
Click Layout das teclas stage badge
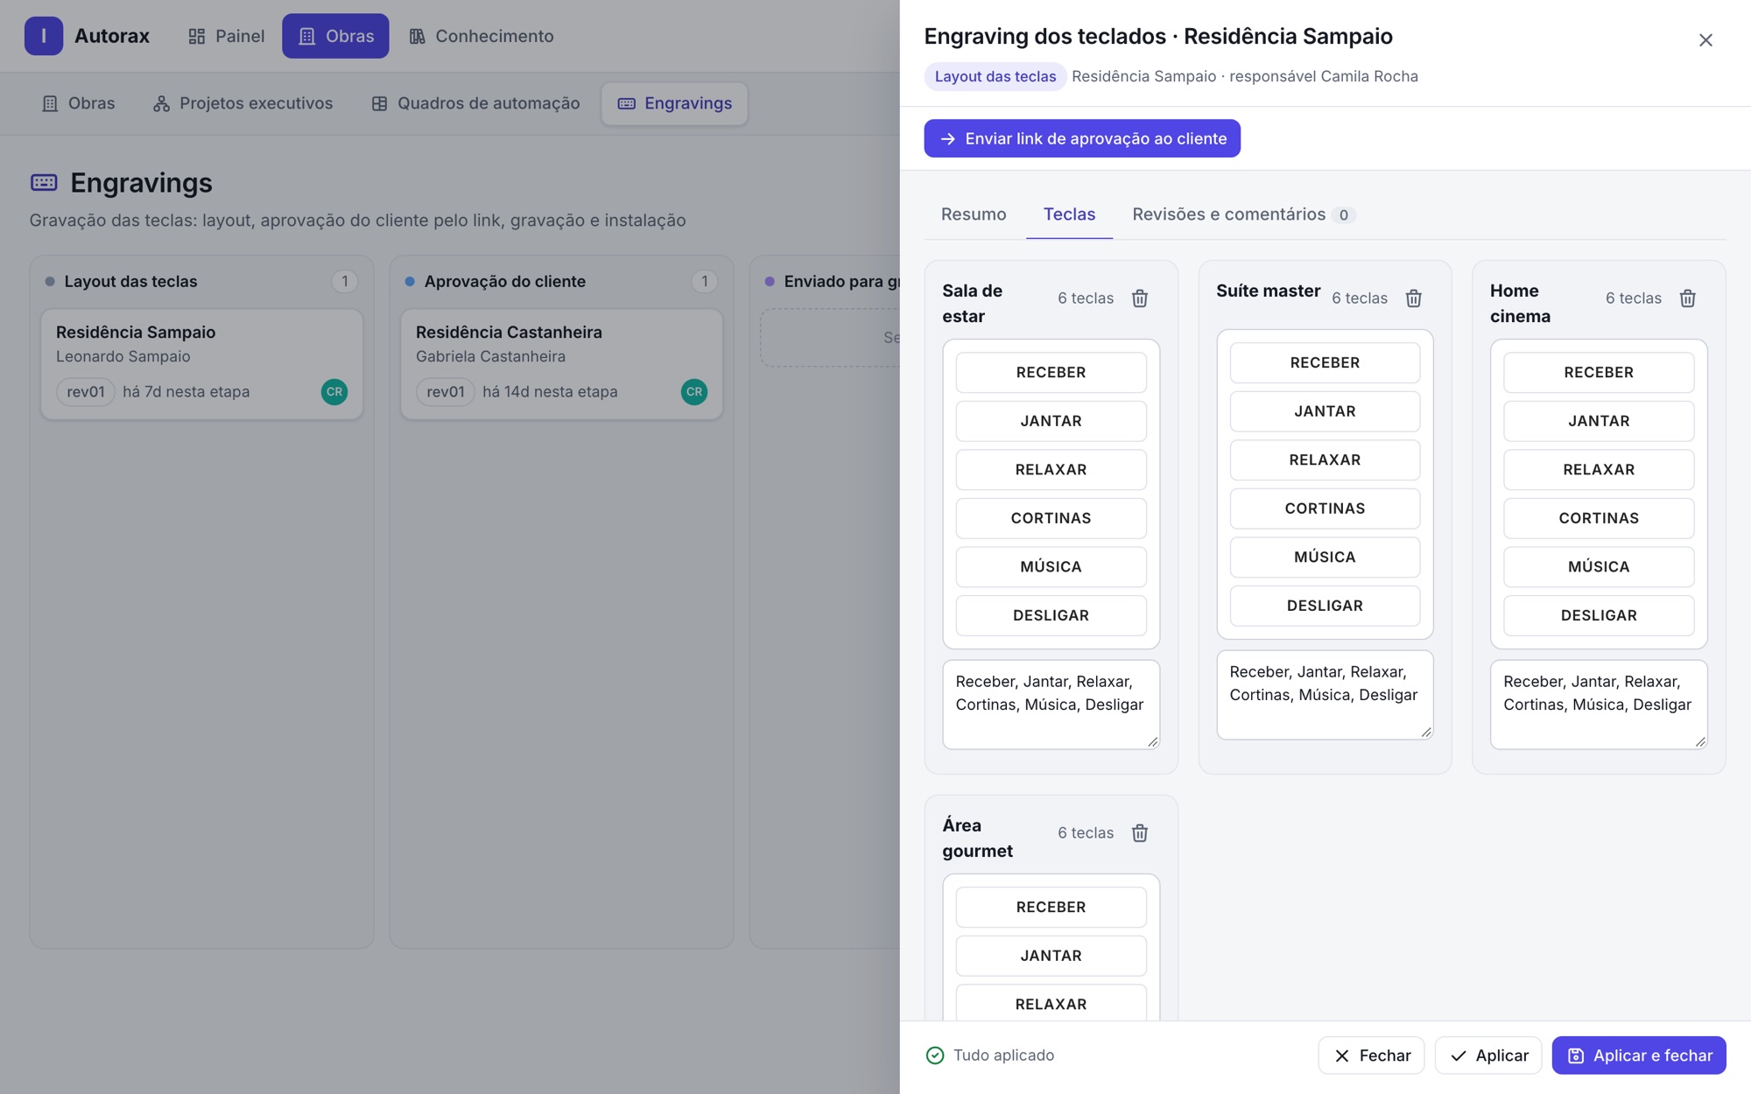(995, 76)
